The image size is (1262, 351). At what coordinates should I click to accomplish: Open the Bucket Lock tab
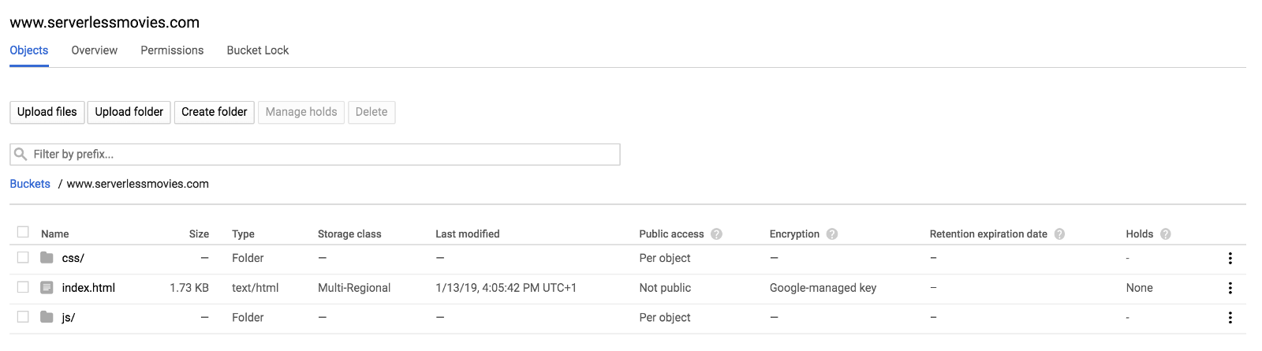pos(258,50)
